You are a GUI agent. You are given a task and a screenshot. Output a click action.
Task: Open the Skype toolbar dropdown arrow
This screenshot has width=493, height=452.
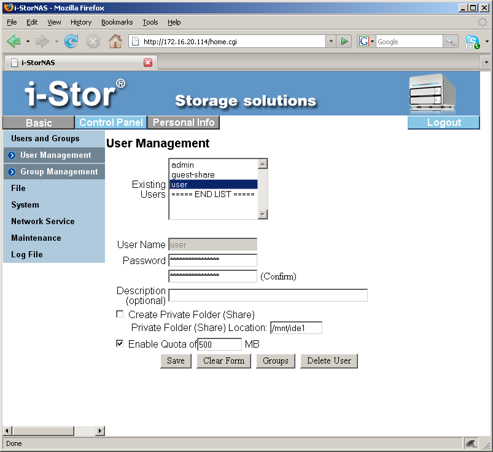point(487,41)
